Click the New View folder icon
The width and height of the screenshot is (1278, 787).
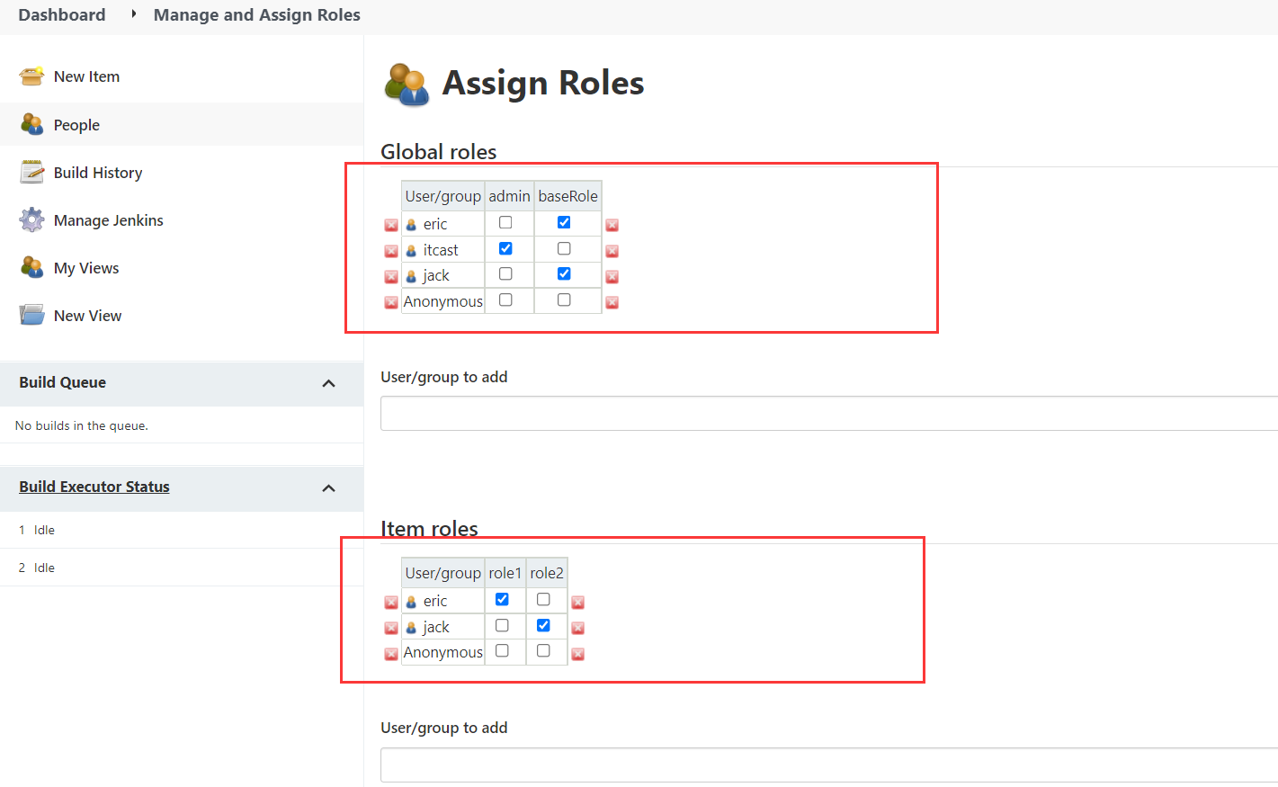(32, 315)
